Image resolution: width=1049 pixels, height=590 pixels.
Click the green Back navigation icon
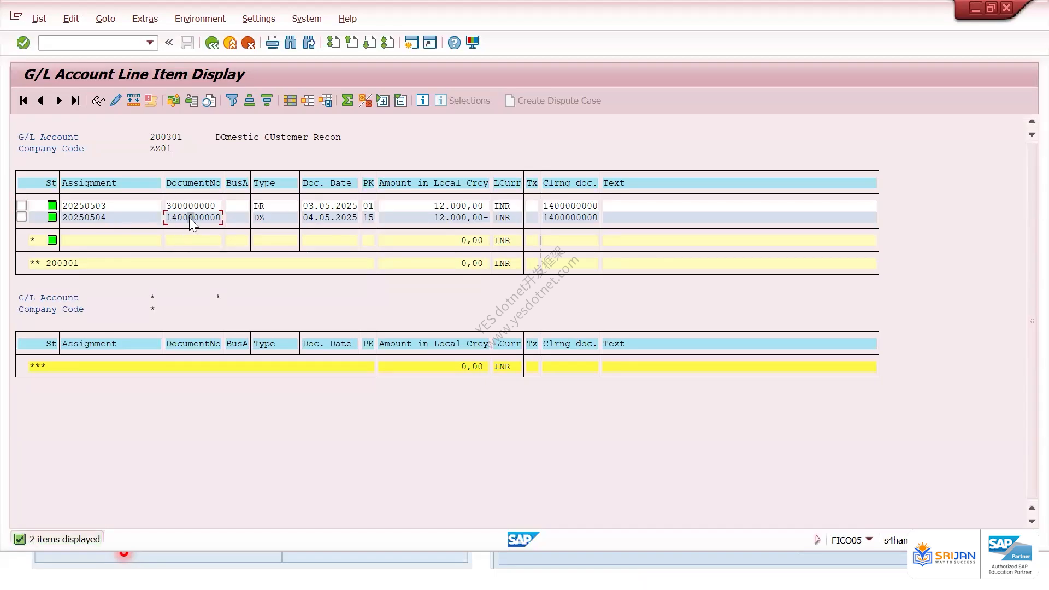[x=211, y=43]
